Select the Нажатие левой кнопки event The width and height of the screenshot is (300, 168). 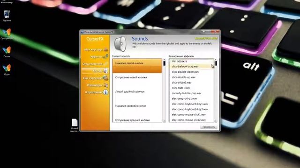(137, 66)
